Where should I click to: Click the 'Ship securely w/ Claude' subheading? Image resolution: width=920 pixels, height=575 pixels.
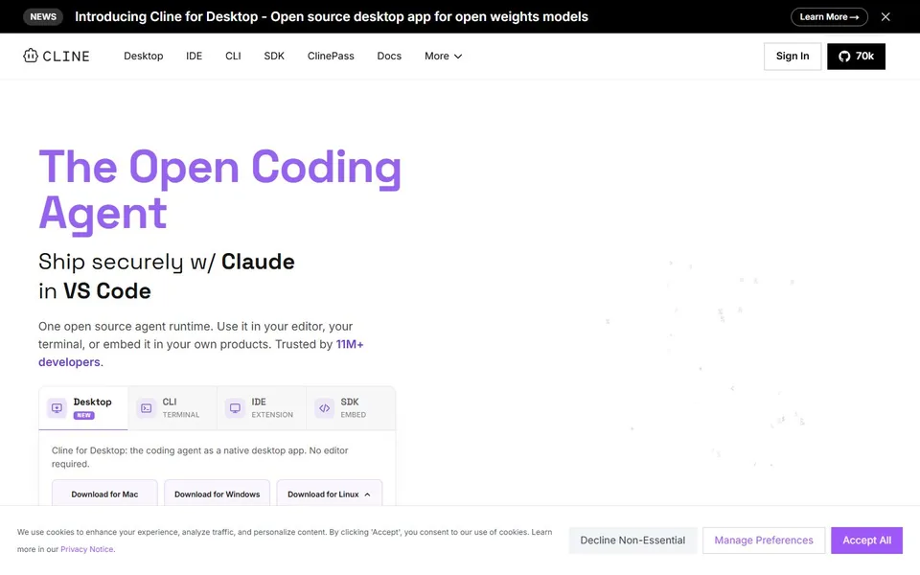(167, 262)
